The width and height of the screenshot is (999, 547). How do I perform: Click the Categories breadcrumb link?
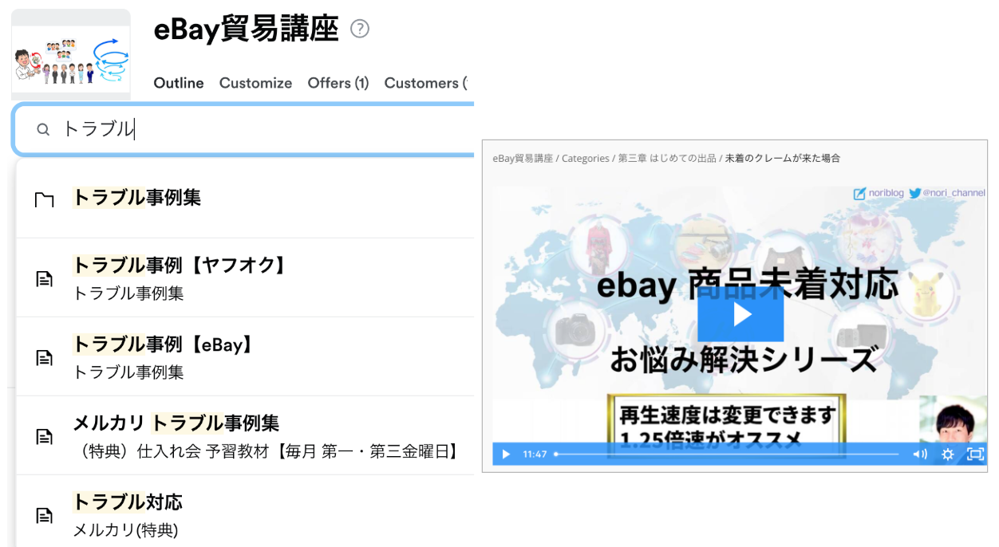[x=586, y=158]
